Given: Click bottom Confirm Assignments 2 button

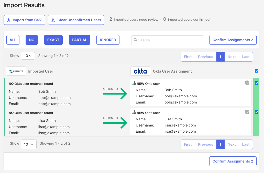Looking at the screenshot, I should click(x=233, y=161).
